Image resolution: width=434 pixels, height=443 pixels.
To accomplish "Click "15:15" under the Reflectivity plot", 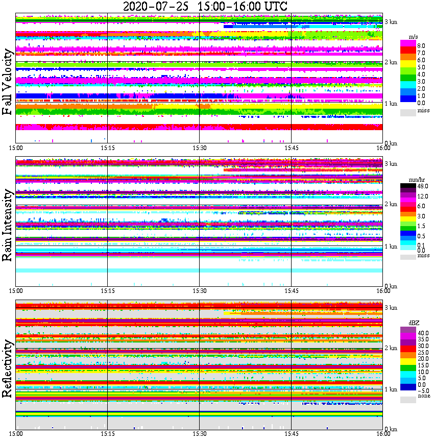I will click(108, 434).
